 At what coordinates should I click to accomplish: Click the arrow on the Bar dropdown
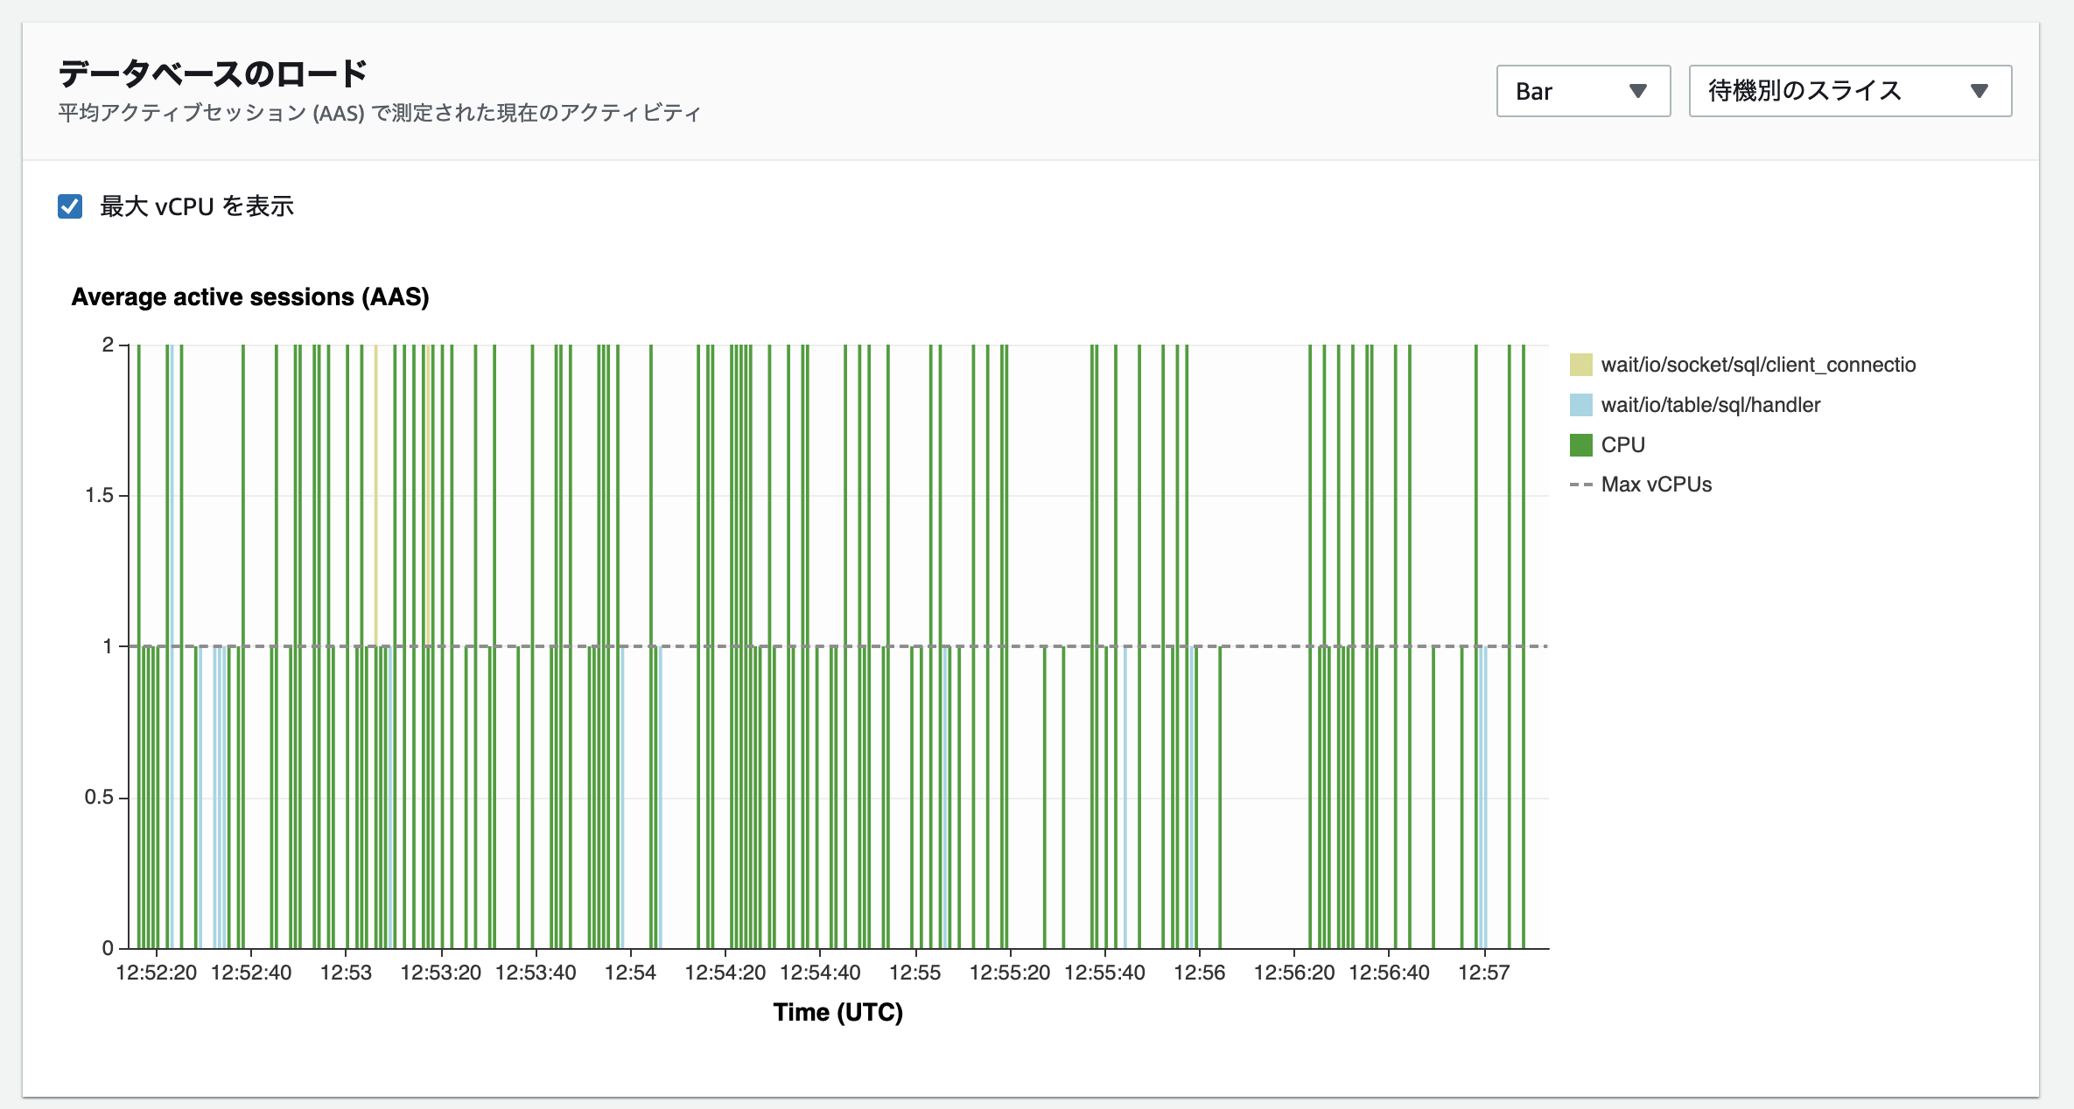point(1638,91)
